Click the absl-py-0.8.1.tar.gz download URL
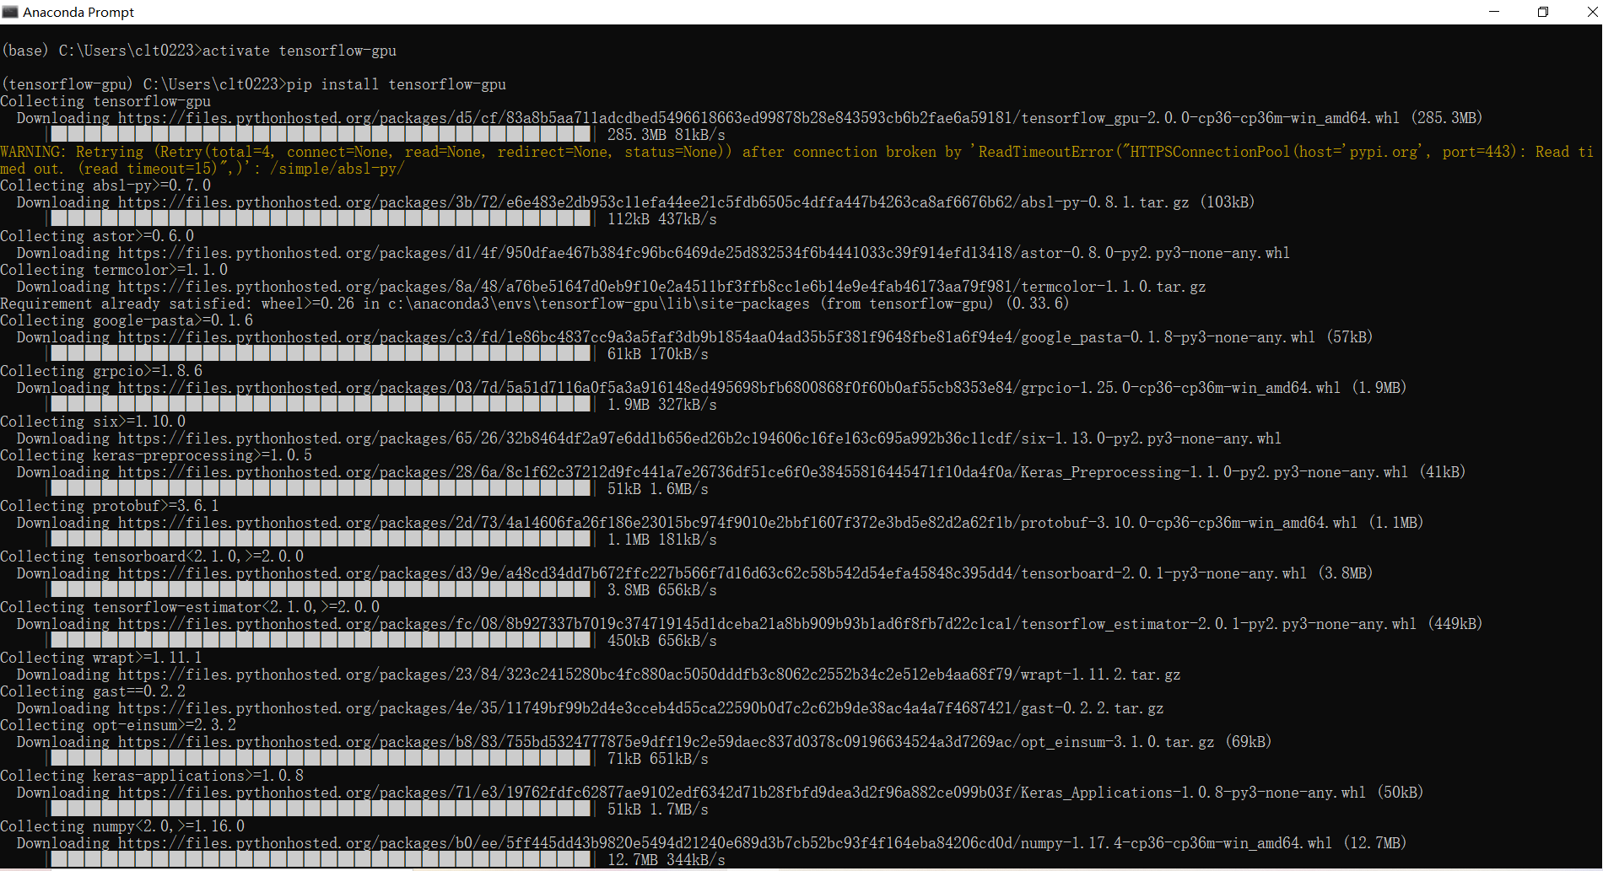Screen dimensions: 1603x871 tap(654, 202)
